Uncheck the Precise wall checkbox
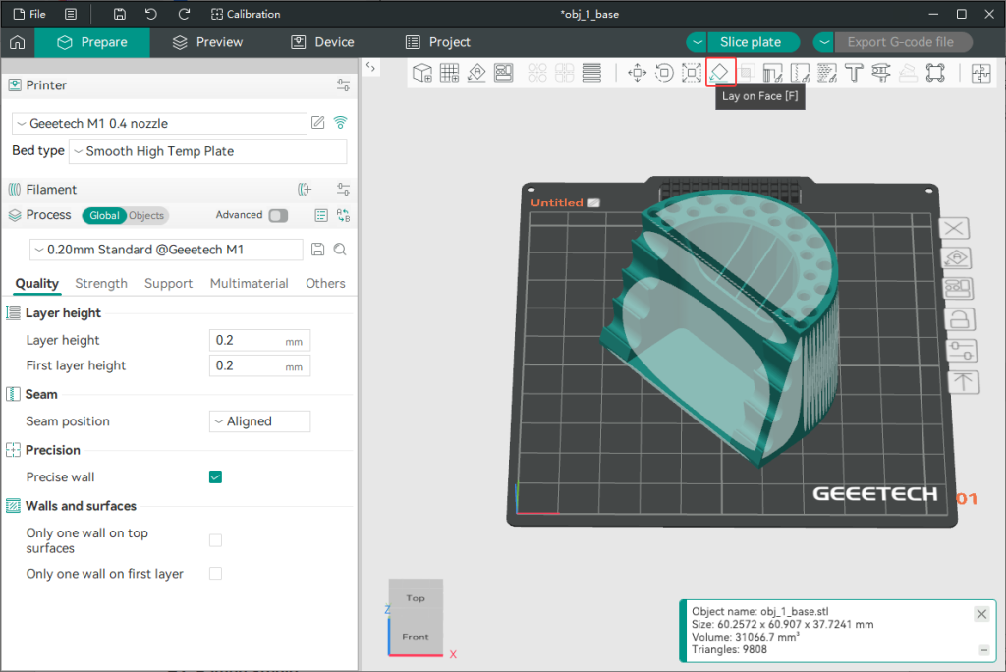 point(215,477)
